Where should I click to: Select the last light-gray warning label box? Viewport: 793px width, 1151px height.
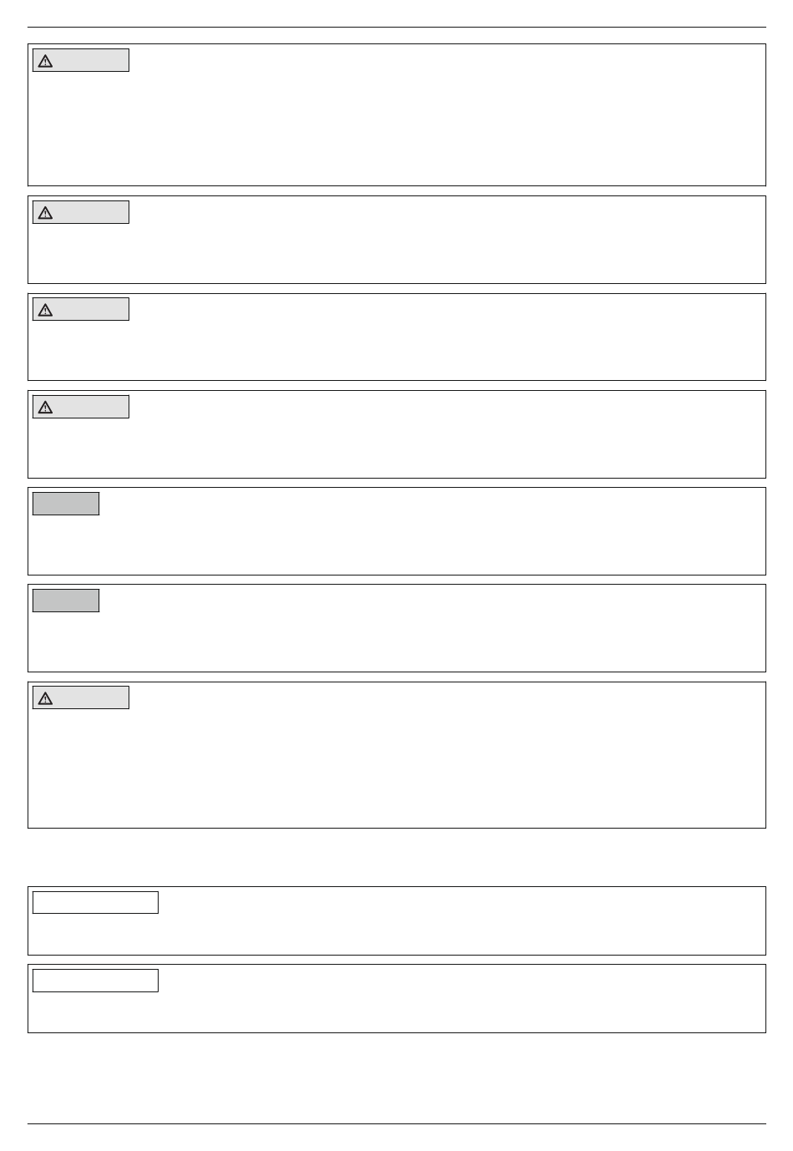pyautogui.click(x=81, y=697)
